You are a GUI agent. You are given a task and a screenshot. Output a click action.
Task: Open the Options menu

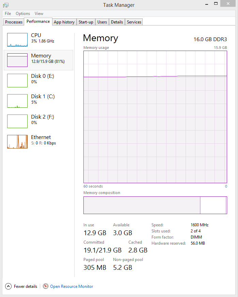[23, 14]
